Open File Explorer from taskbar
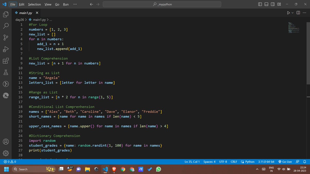This screenshot has width=310, height=174. click(87, 169)
